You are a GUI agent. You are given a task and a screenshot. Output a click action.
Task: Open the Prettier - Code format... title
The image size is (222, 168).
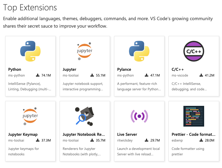[x=193, y=134]
